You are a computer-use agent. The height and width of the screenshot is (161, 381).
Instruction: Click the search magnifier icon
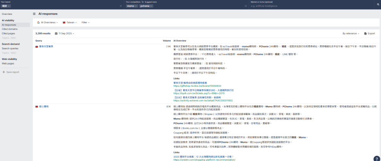(x=378, y=4)
